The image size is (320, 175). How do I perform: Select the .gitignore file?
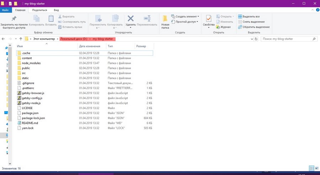85,83
